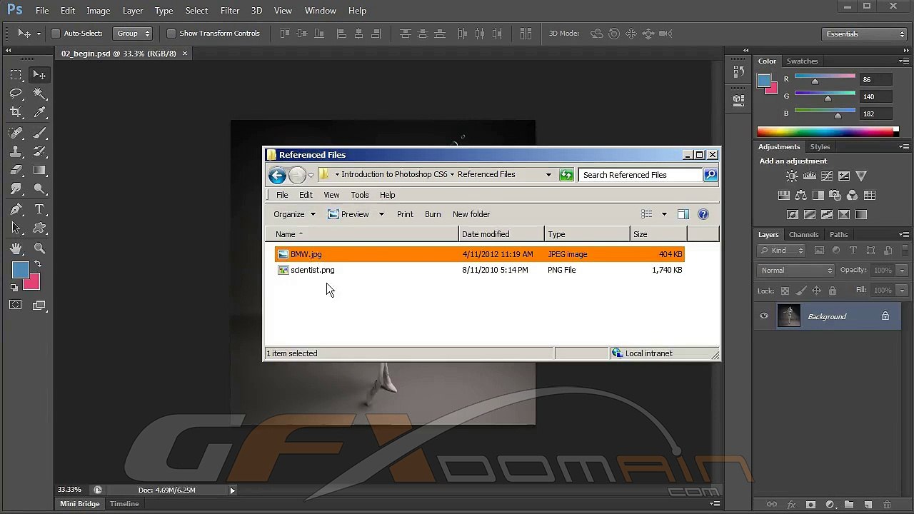Switch to Swatches tab
Screen dimensions: 914x514
[x=802, y=61]
